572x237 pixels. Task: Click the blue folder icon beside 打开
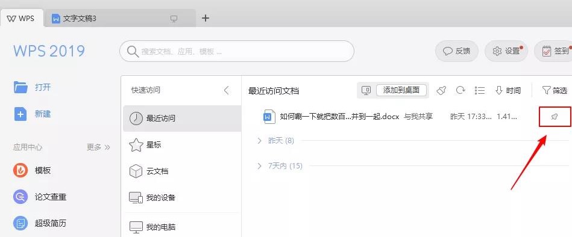20,87
